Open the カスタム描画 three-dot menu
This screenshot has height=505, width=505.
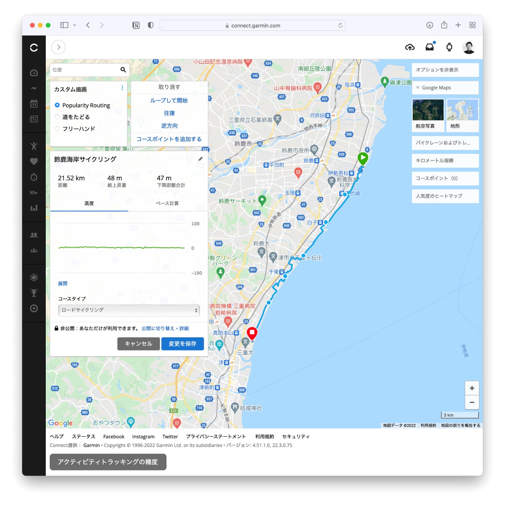pos(122,88)
